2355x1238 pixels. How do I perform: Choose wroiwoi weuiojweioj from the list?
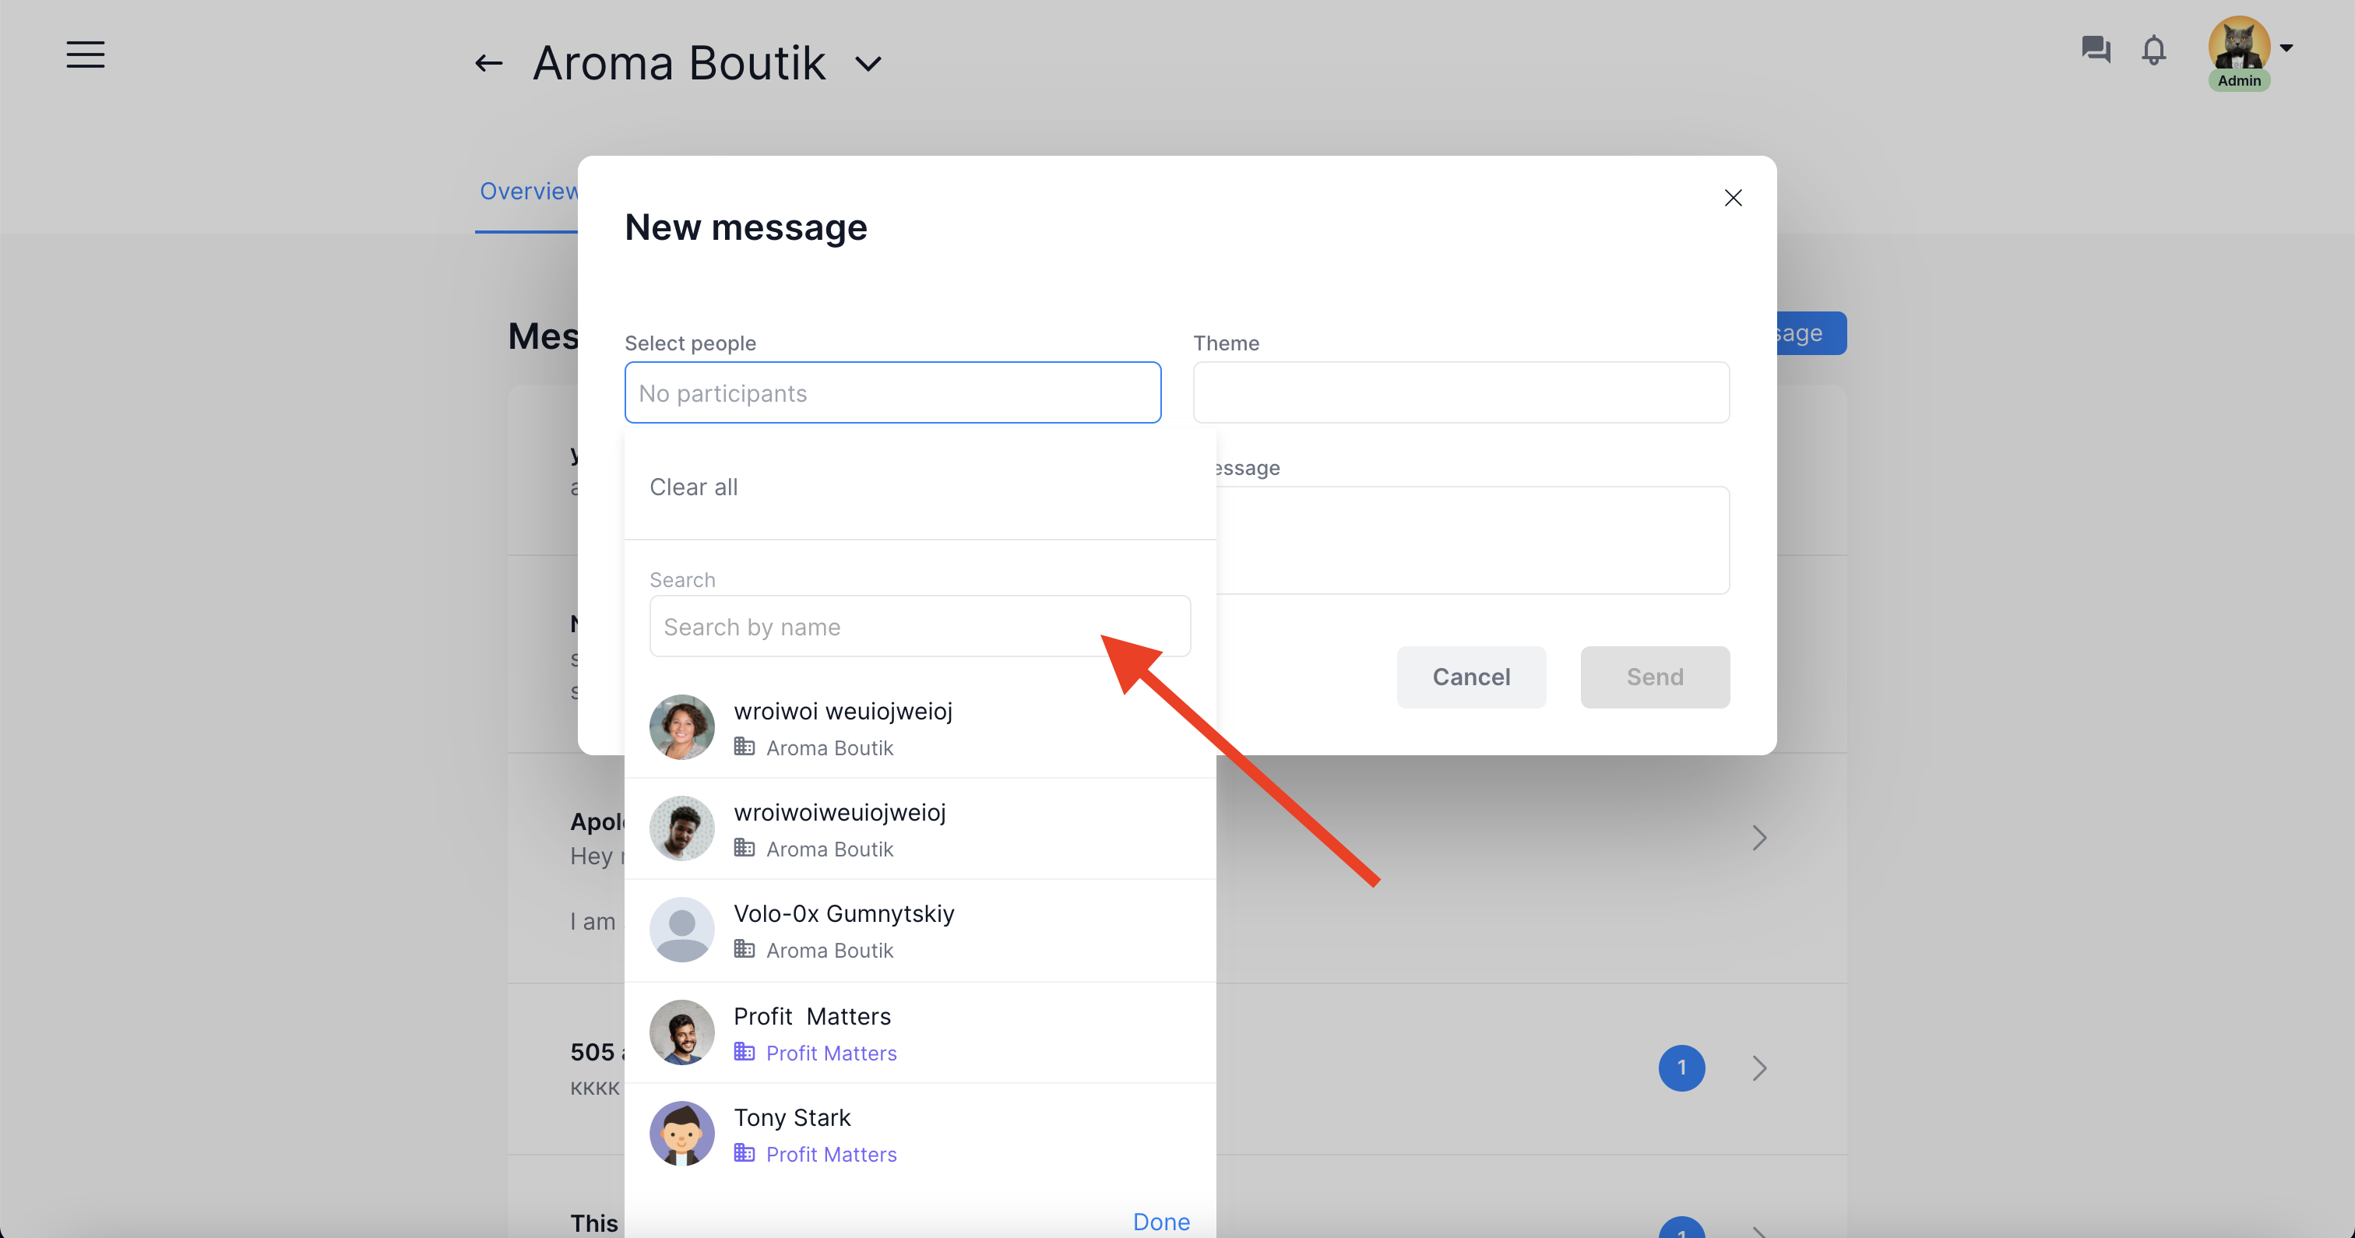[x=920, y=728]
